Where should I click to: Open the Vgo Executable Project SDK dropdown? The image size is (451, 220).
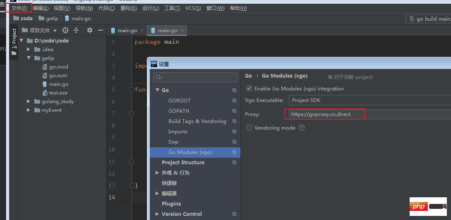[x=369, y=100]
